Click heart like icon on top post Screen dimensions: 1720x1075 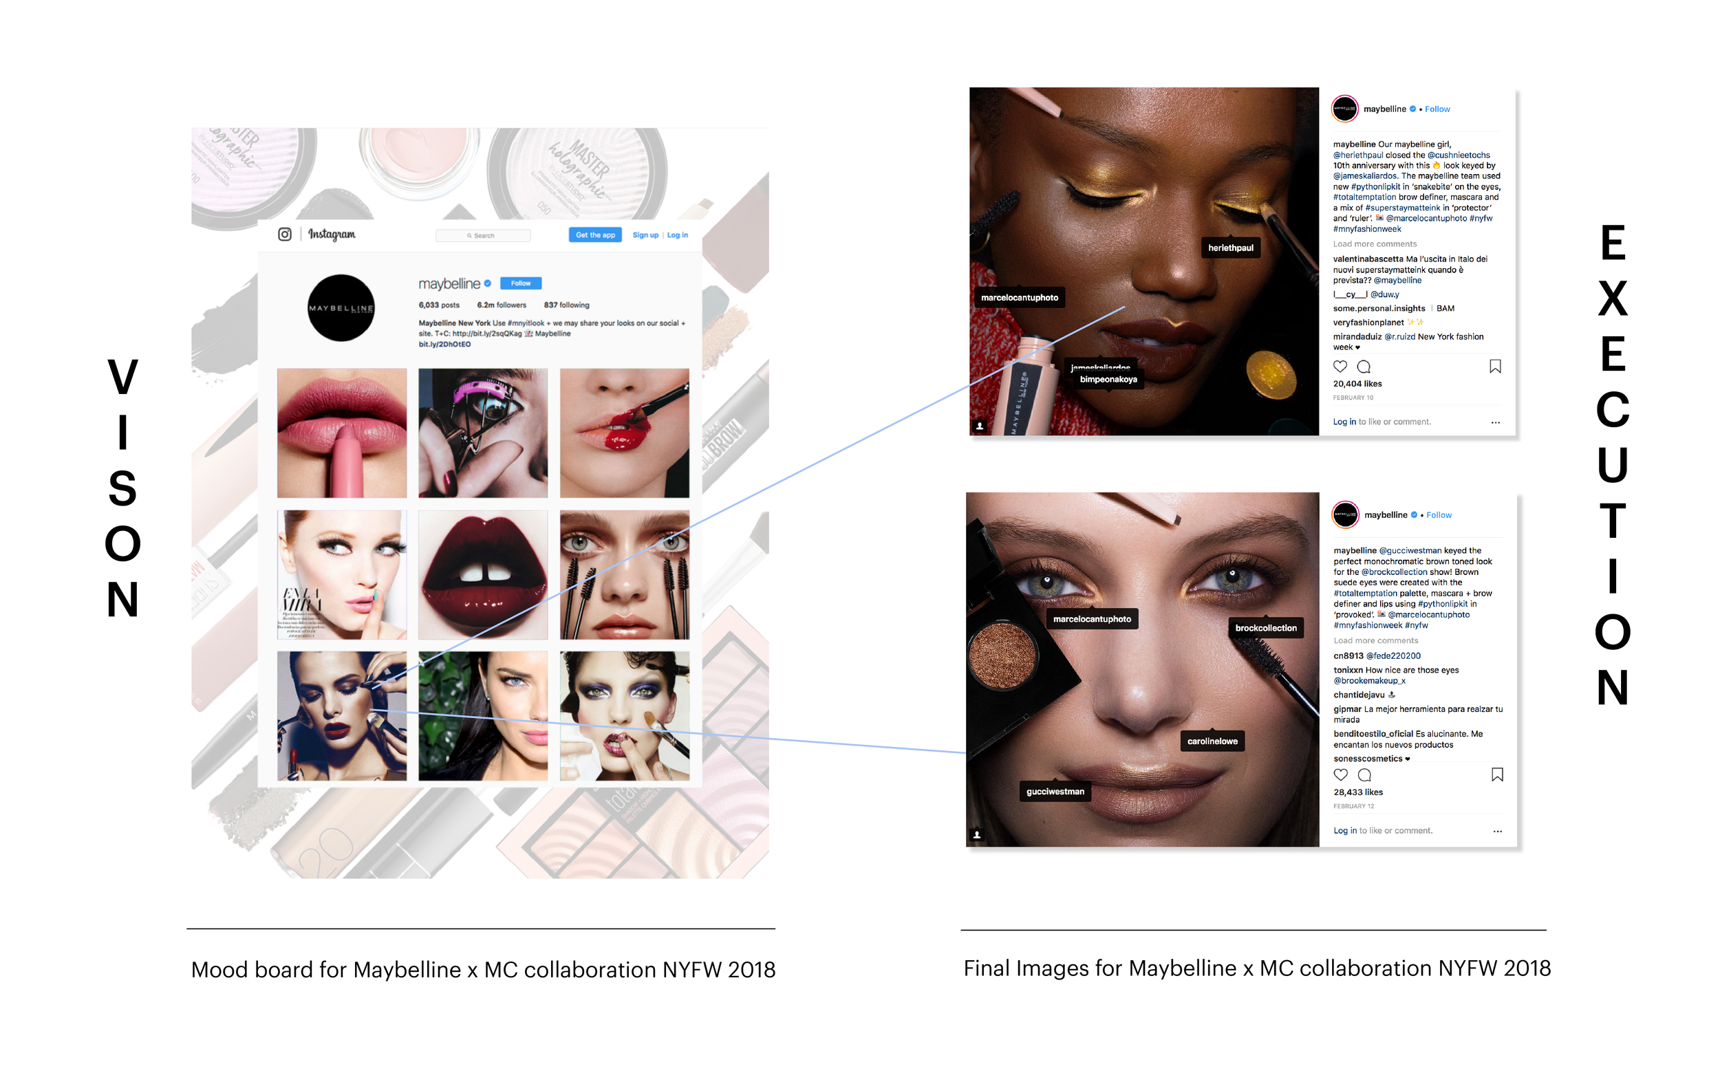click(1340, 366)
